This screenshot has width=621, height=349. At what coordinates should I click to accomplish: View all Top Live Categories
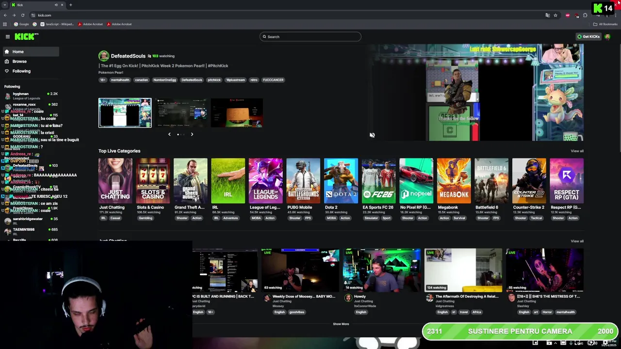point(577,151)
